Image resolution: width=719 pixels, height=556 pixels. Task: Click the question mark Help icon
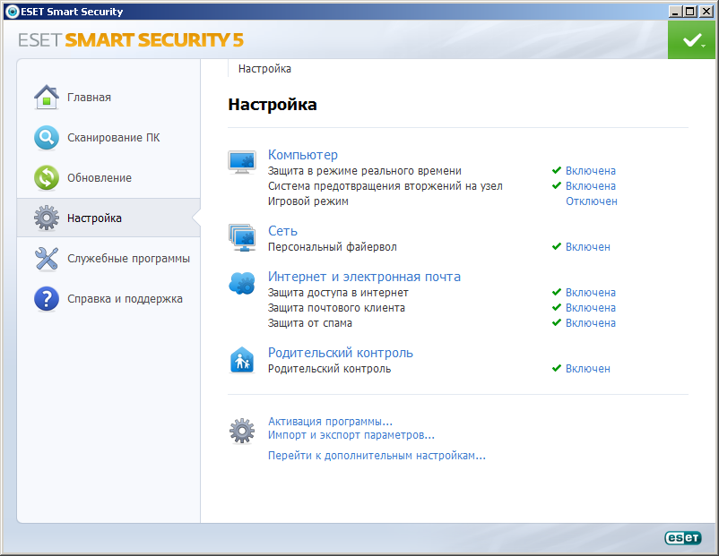tap(47, 299)
